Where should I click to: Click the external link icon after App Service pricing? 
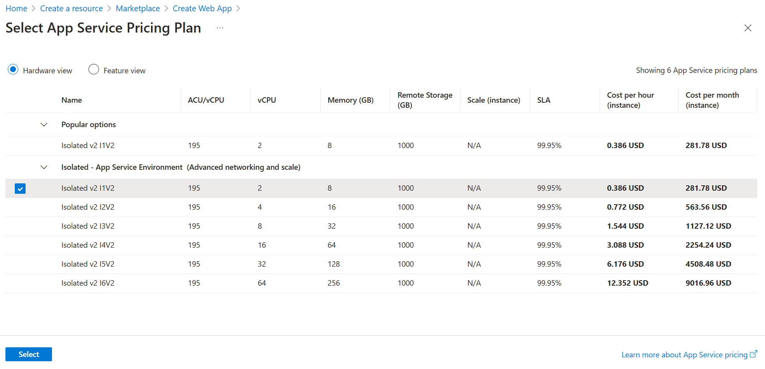(753, 354)
